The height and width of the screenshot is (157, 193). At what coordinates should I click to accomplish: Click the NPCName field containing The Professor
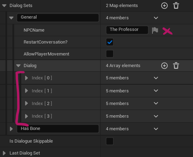click(x=127, y=30)
